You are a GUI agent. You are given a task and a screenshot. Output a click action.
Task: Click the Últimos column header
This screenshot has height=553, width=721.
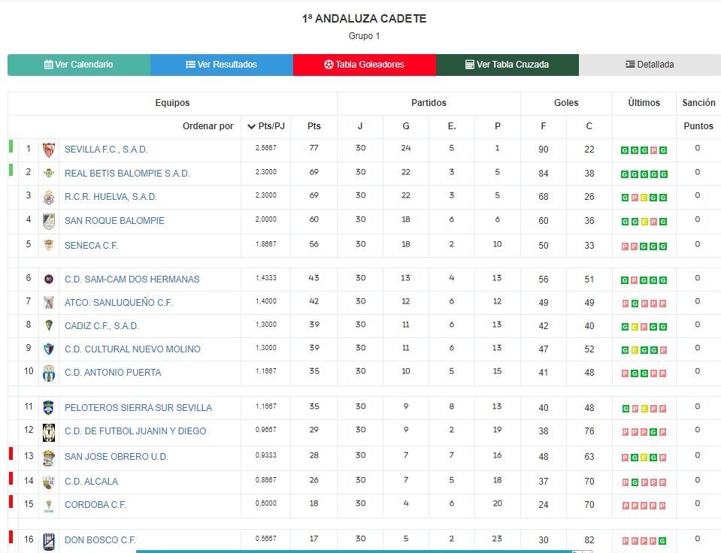tap(644, 103)
